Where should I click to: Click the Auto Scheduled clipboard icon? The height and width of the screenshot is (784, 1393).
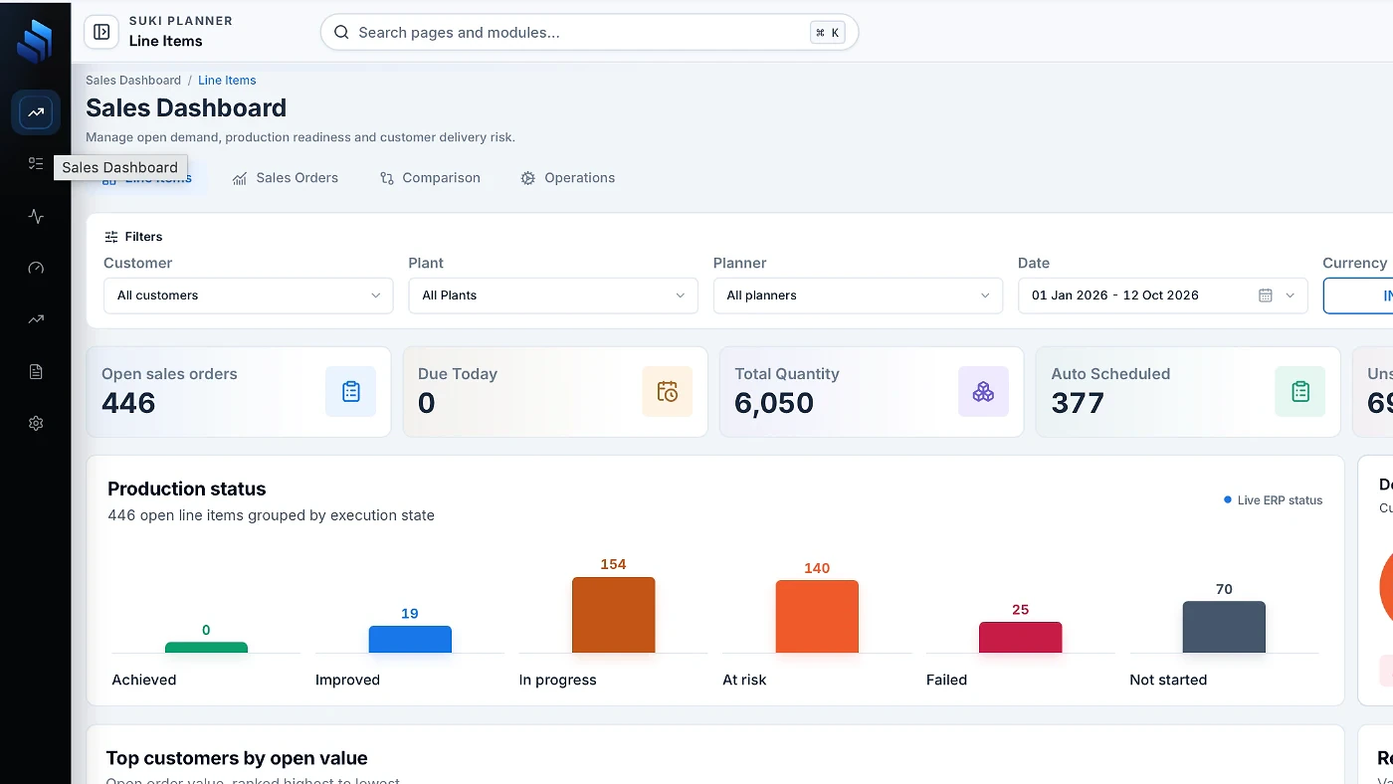tap(1299, 392)
